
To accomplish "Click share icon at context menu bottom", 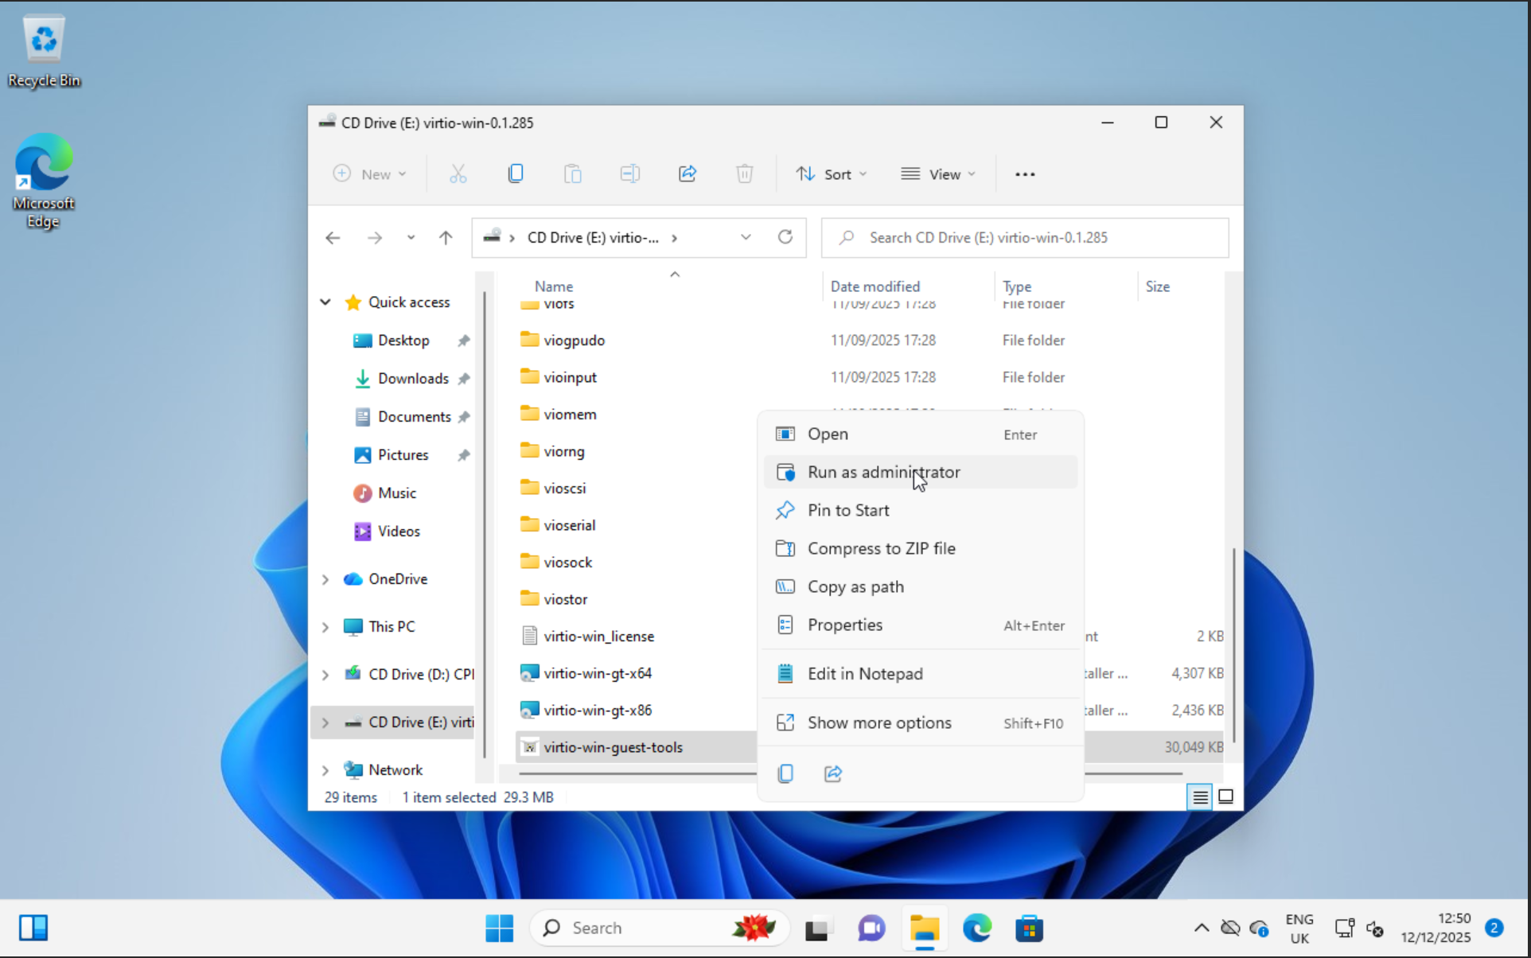I will coord(833,773).
